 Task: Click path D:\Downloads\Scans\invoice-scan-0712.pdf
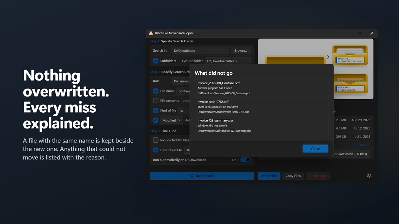[x=223, y=112]
